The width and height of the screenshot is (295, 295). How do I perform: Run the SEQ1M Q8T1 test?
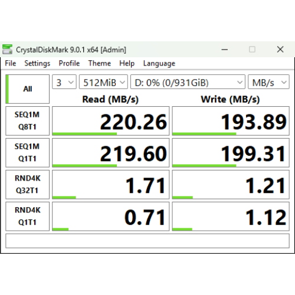(27, 121)
